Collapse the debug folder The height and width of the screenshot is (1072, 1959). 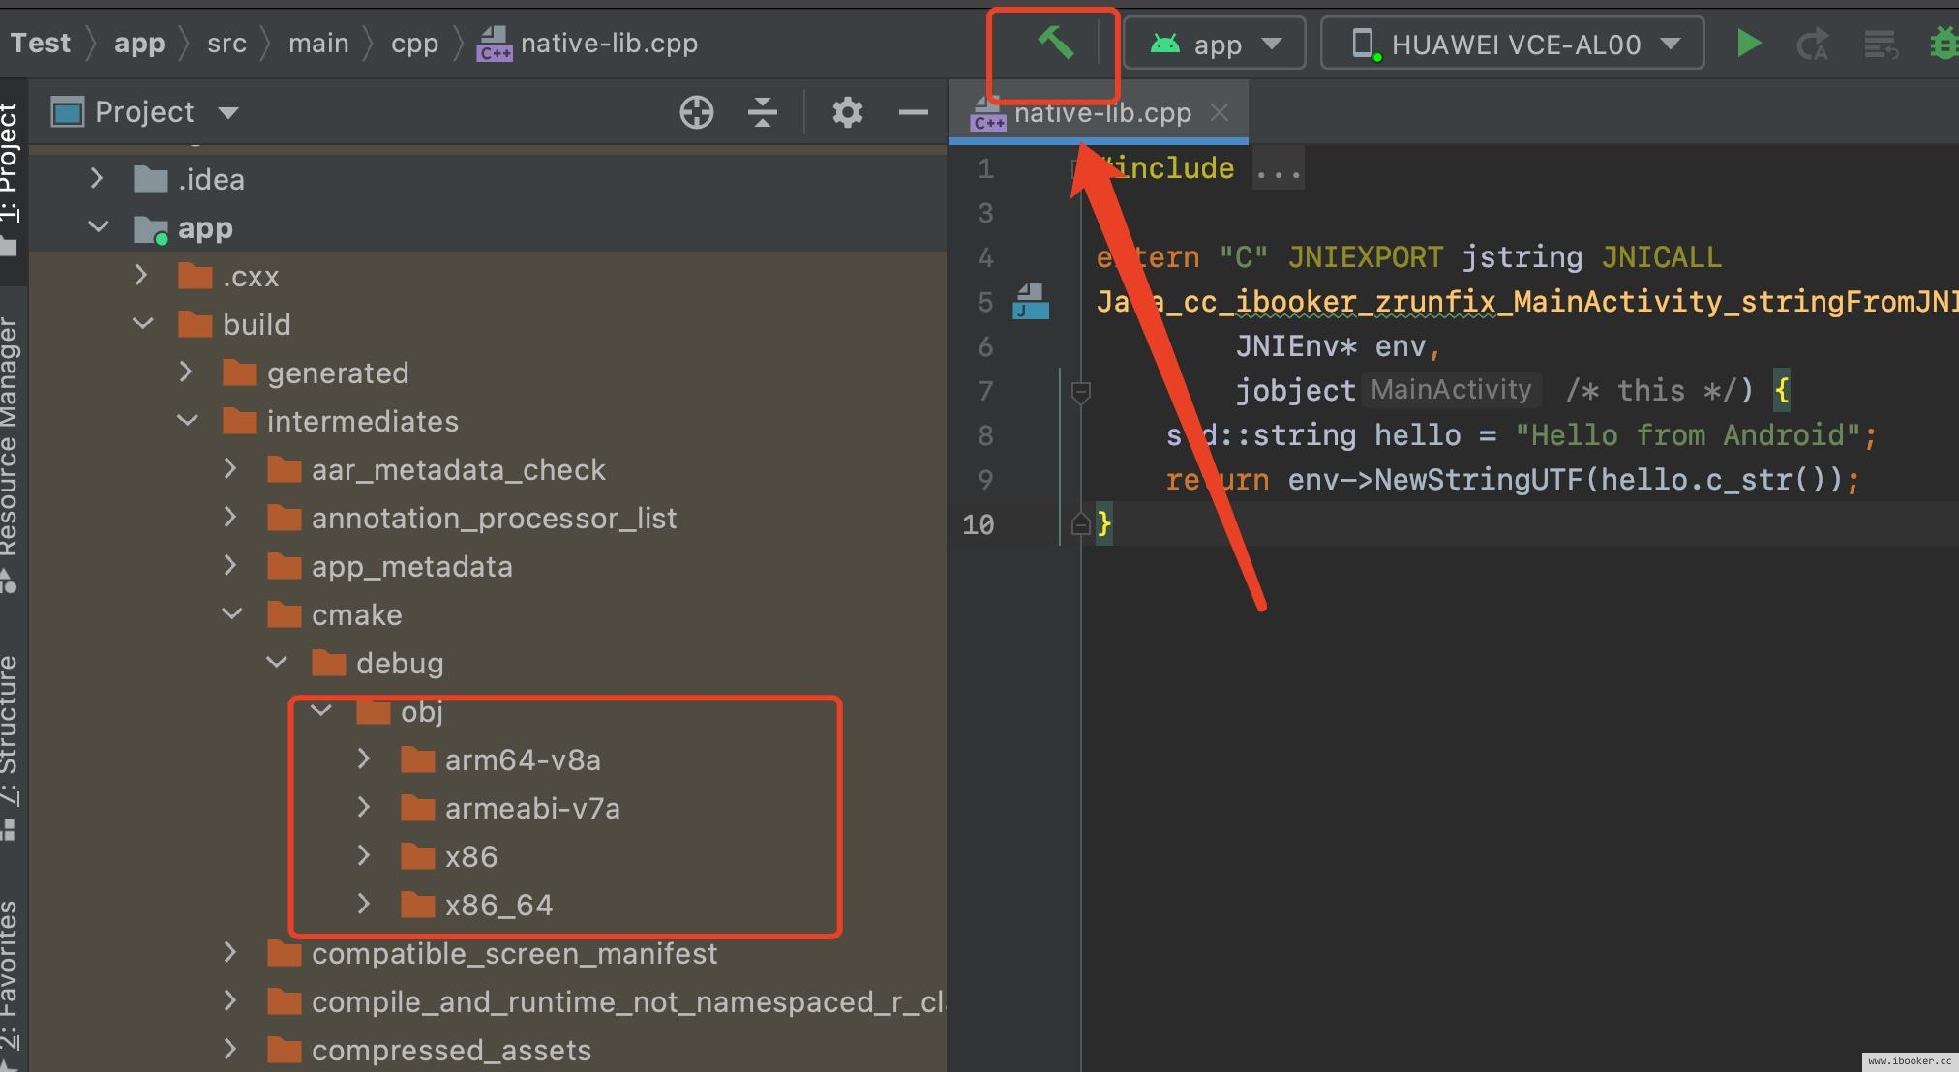click(x=277, y=662)
